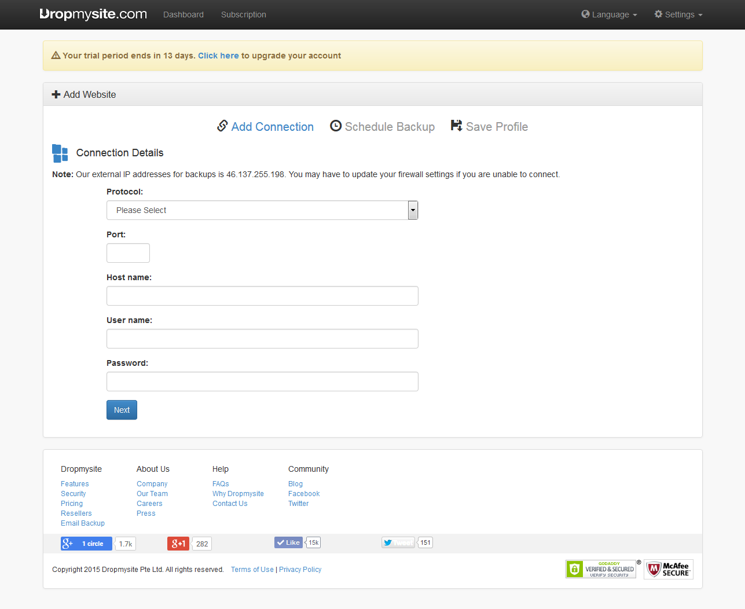Open the Email Backup footer link
745x609 pixels.
[83, 523]
